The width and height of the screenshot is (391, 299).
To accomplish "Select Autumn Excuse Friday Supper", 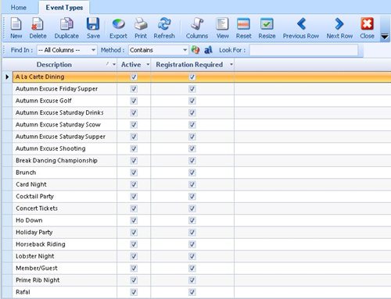I will [x=202, y=89].
